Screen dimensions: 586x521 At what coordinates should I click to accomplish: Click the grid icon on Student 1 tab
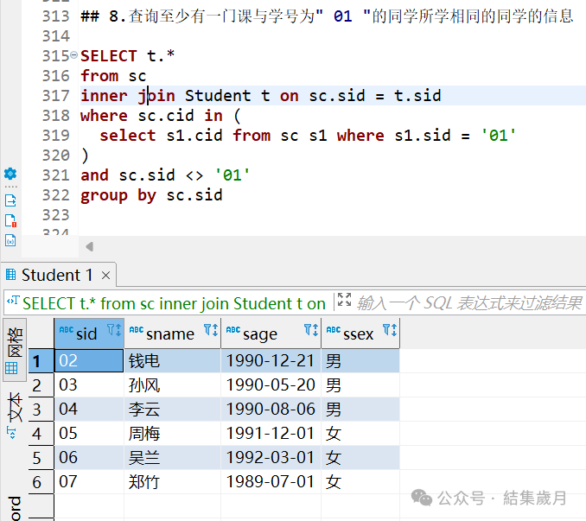(x=11, y=275)
